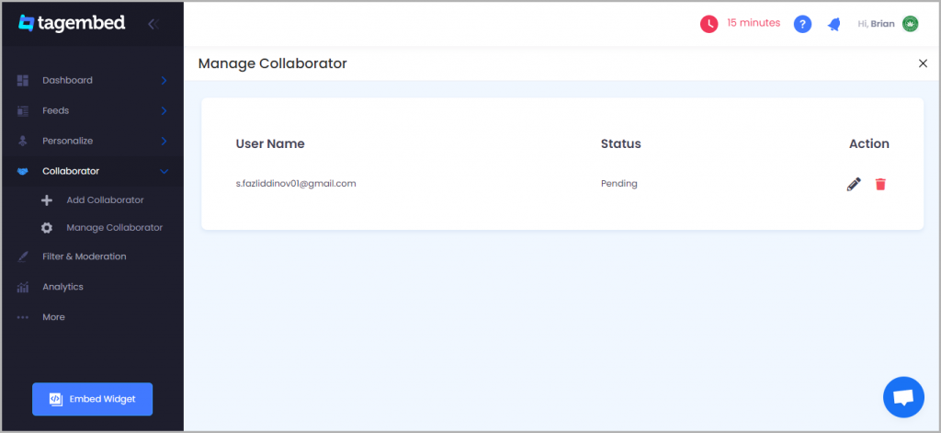Click the user avatar next to Brian
This screenshot has width=941, height=433.
910,24
